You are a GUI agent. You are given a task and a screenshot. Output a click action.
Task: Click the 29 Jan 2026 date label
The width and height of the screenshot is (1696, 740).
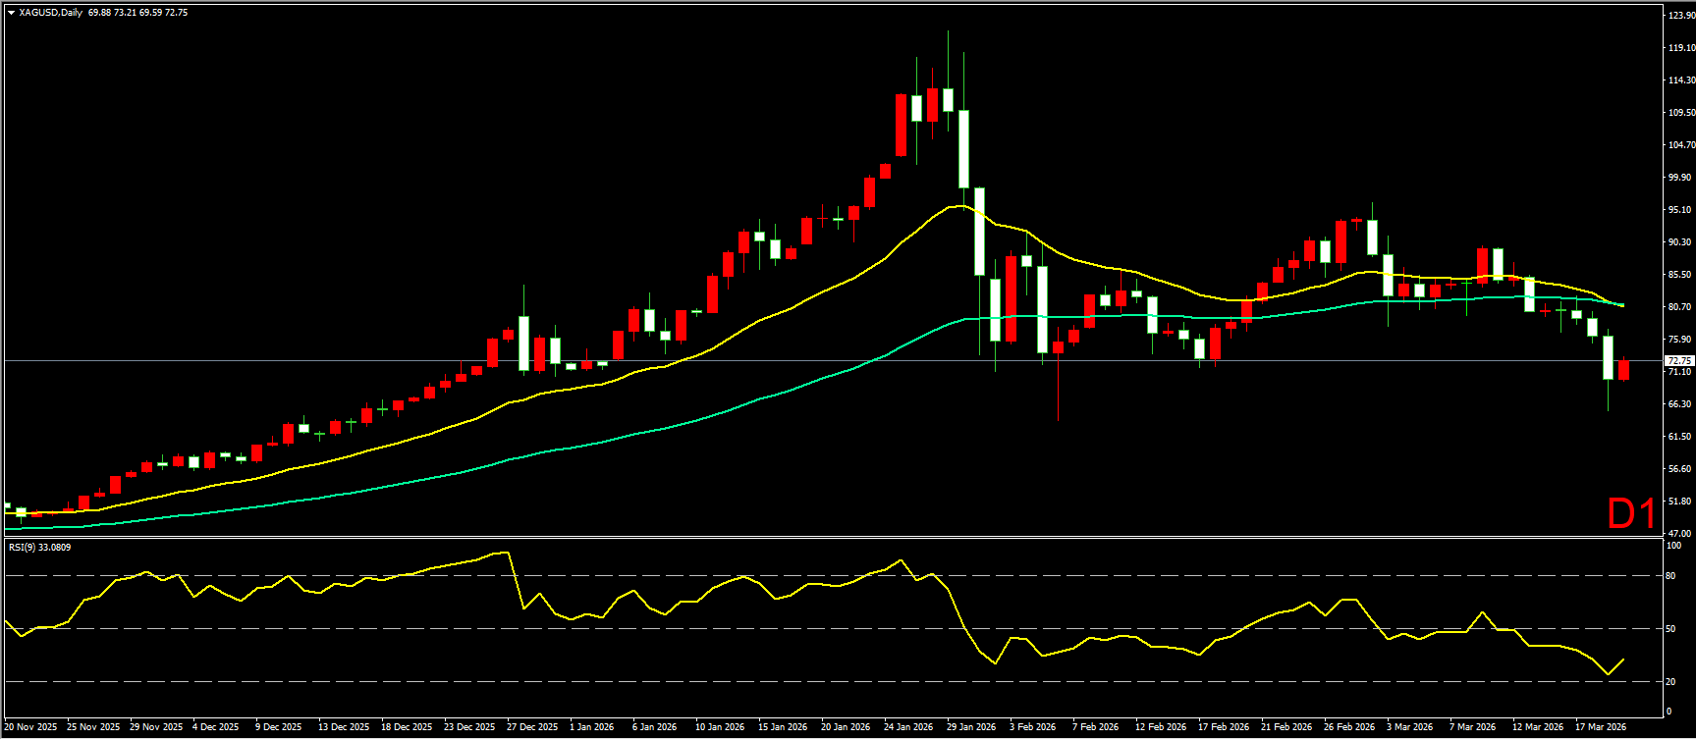971,727
